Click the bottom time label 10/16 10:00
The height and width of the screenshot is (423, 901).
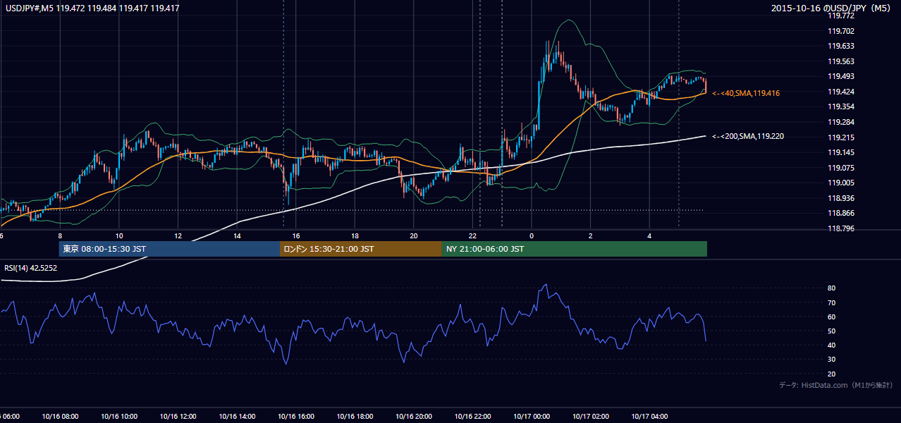pos(119,417)
